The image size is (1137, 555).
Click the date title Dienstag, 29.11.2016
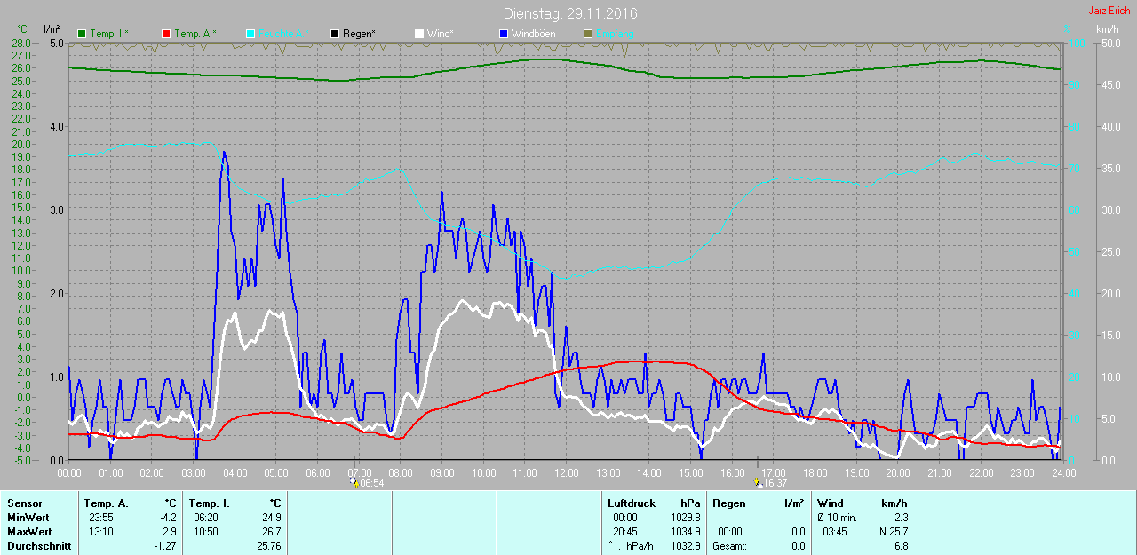click(569, 13)
